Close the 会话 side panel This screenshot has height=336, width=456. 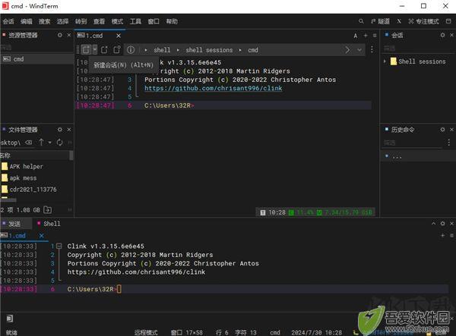click(x=451, y=35)
